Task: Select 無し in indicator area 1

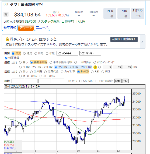Action: pyautogui.click(x=20, y=62)
